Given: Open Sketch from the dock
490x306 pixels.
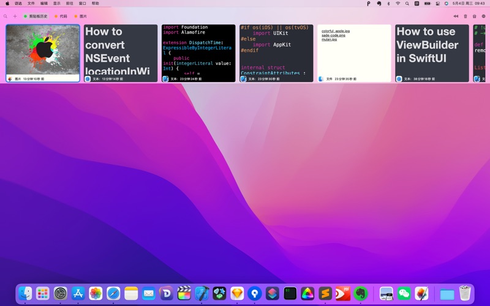Looking at the screenshot, I should click(237, 294).
